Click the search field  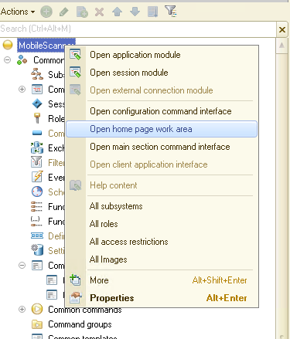(x=138, y=29)
